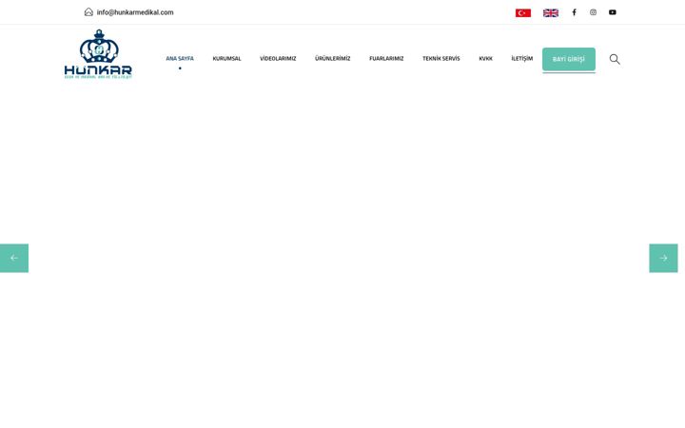The image size is (685, 428).
Task: Go to the ANA SAYFA menu item
Action: (180, 59)
